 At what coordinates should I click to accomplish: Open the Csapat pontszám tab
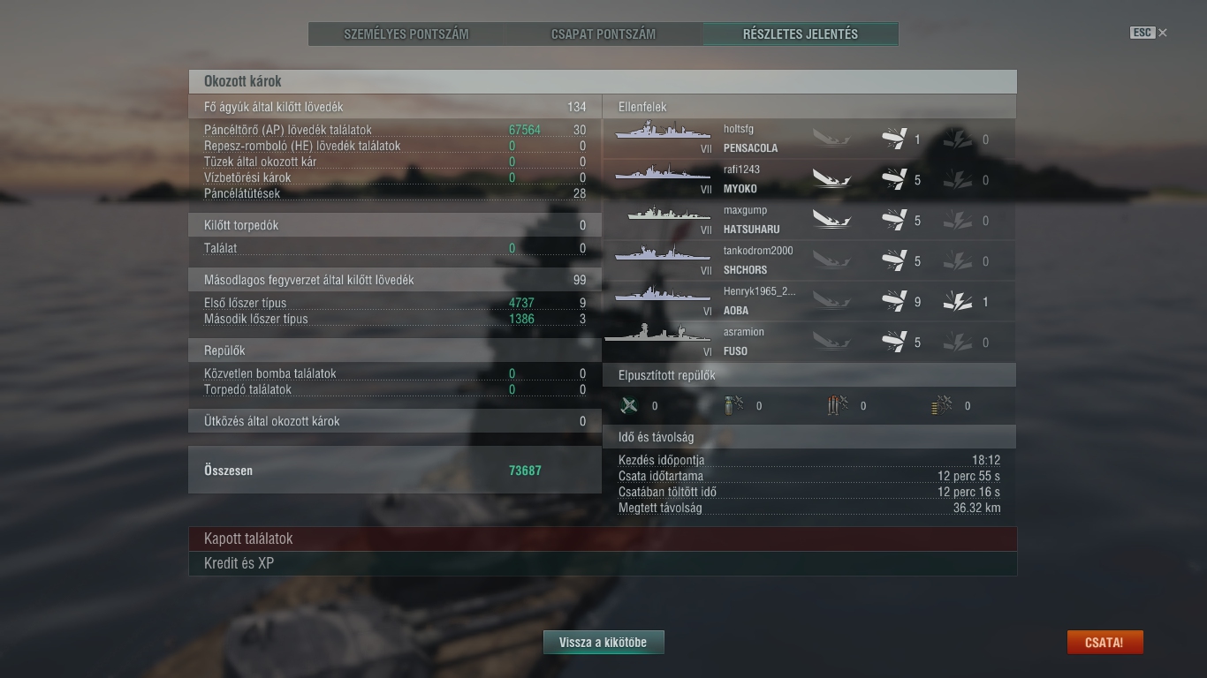[x=603, y=34]
